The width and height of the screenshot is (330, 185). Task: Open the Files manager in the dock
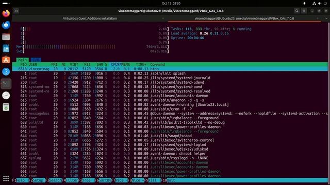tap(6, 37)
